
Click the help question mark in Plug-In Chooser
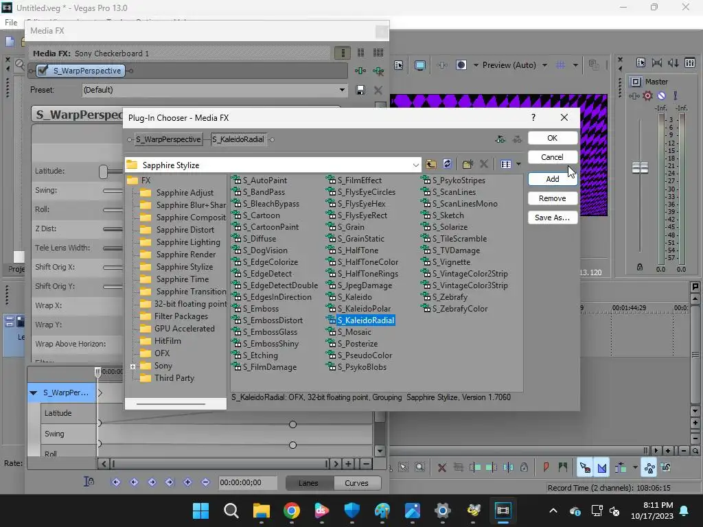533,117
